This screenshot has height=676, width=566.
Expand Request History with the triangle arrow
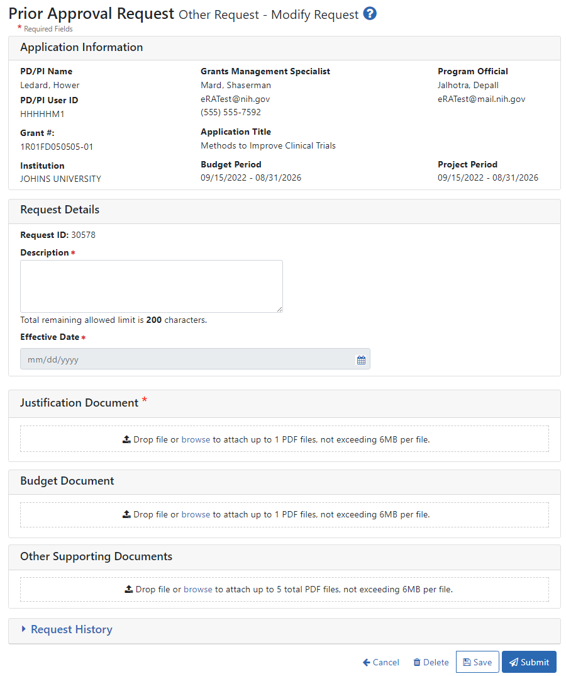coord(24,629)
